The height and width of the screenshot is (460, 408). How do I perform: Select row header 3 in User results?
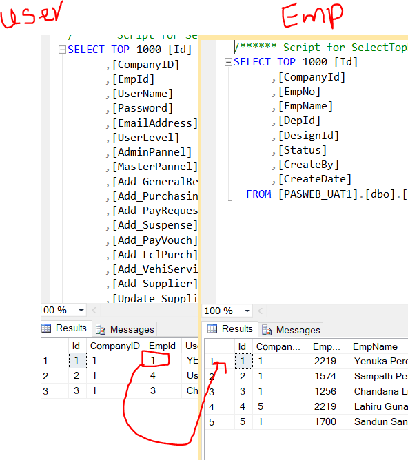(x=55, y=391)
